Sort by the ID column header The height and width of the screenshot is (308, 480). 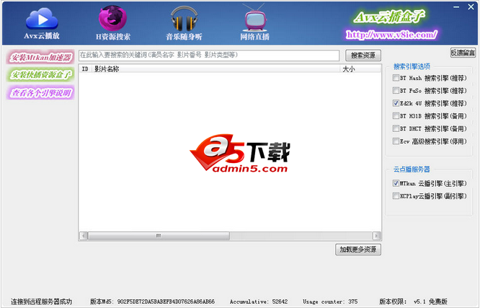(x=86, y=69)
